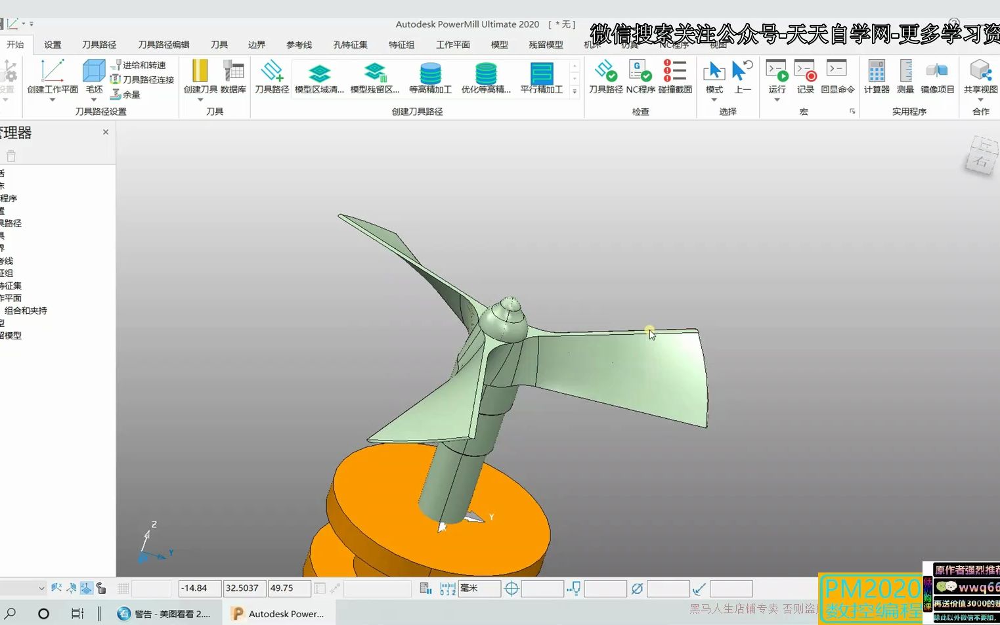1000x625 pixels.
Task: Select Optimised Constant Z (优化等高精...) strategy
Action: coord(486,77)
